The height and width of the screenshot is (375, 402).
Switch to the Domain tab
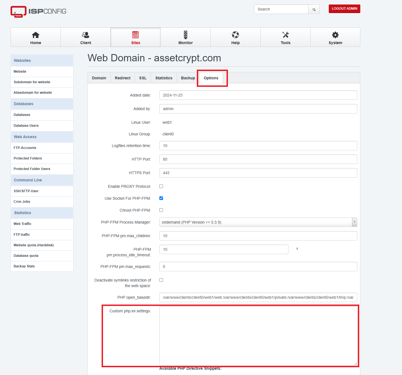[x=99, y=78]
